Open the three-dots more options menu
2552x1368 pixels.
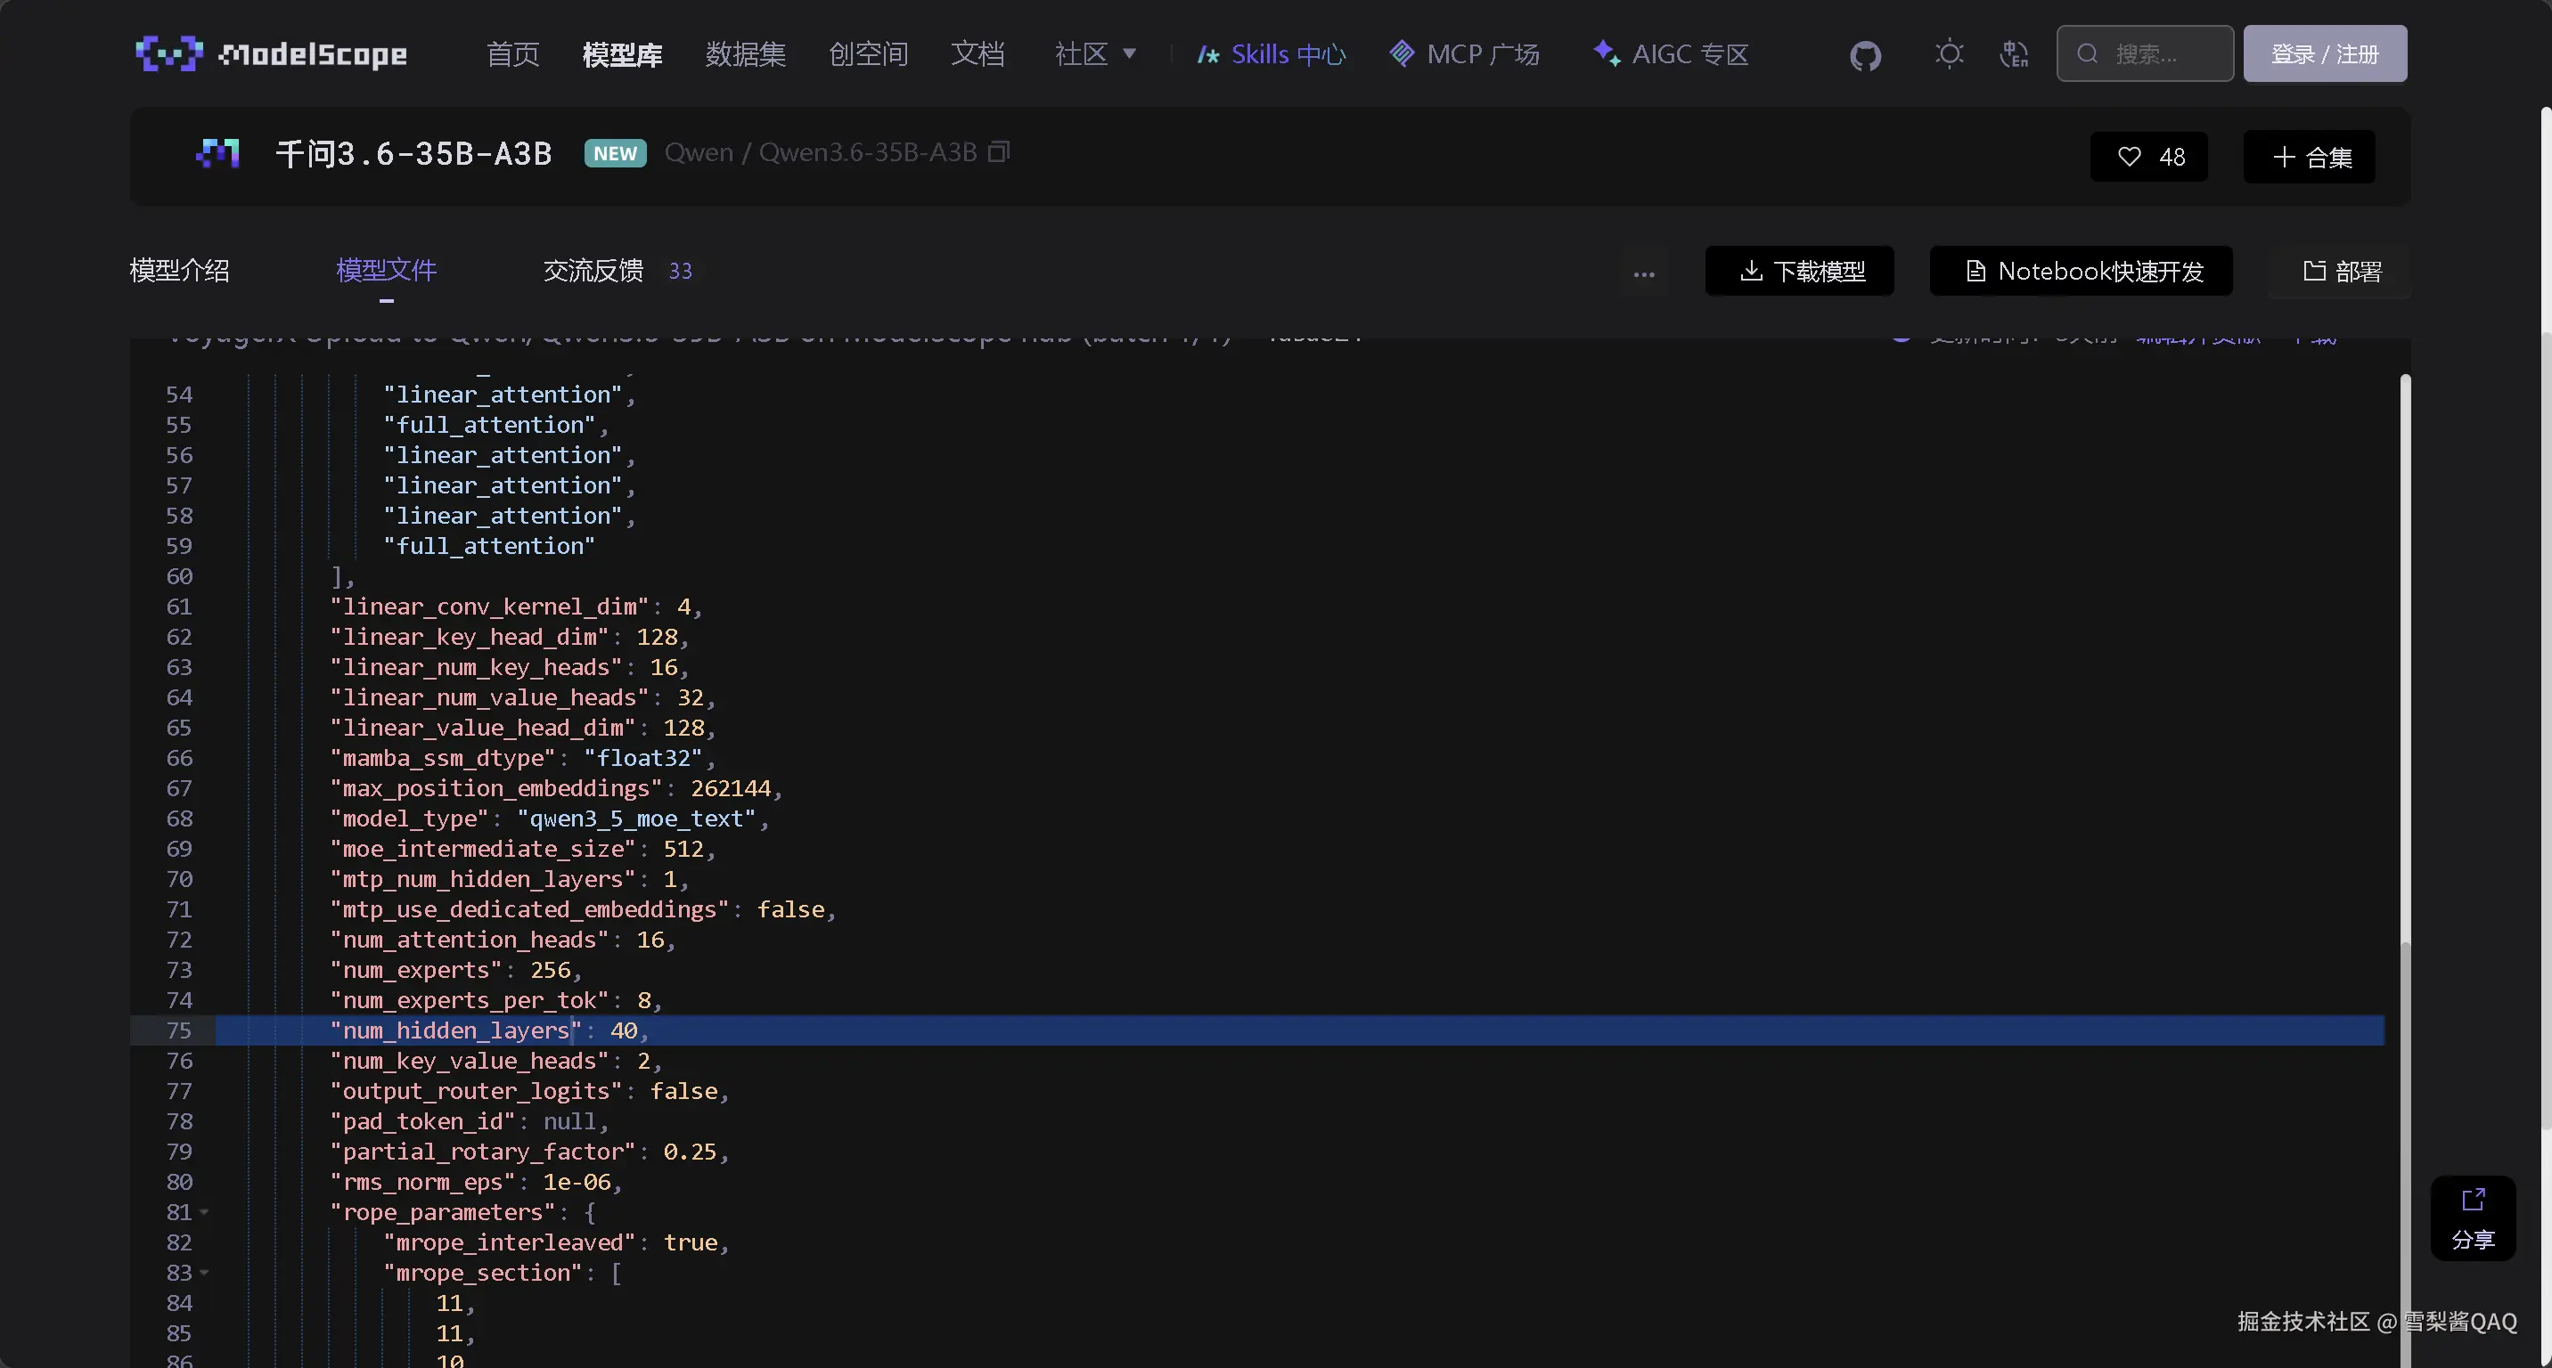(x=1643, y=273)
